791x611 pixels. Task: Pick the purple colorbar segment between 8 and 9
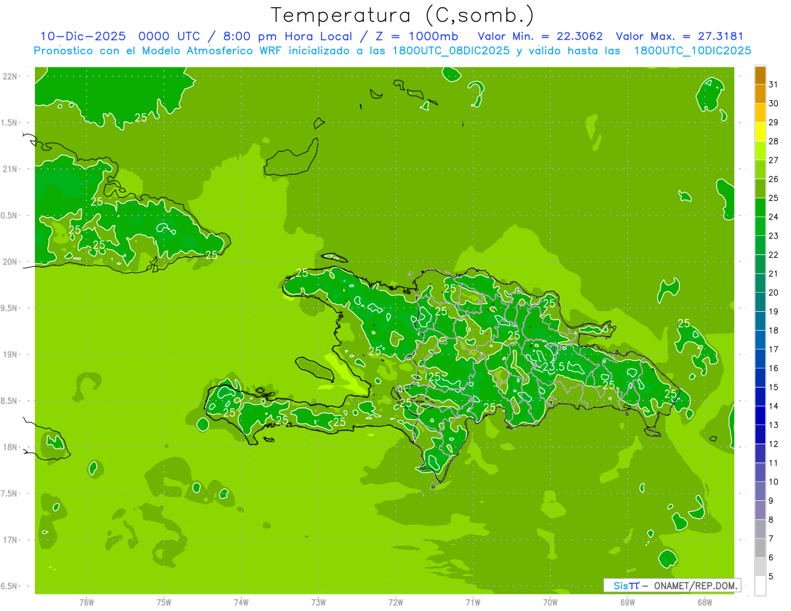(x=760, y=510)
